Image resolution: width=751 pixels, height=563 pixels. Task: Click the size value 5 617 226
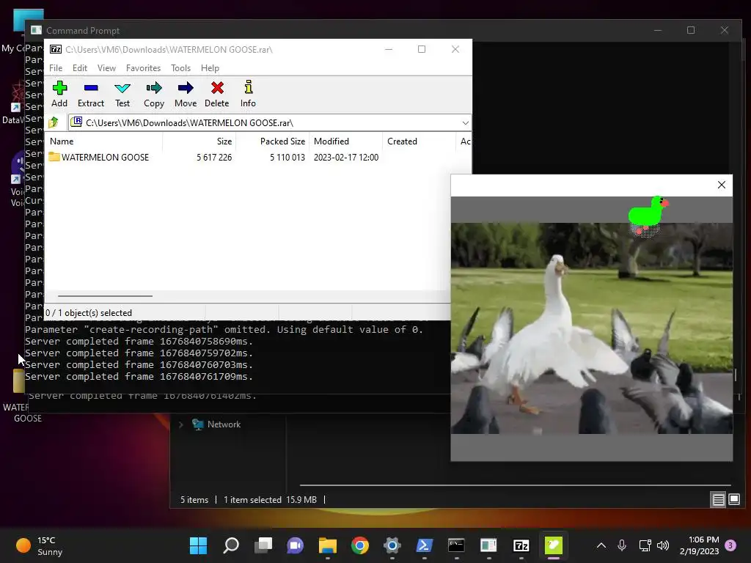coord(214,158)
